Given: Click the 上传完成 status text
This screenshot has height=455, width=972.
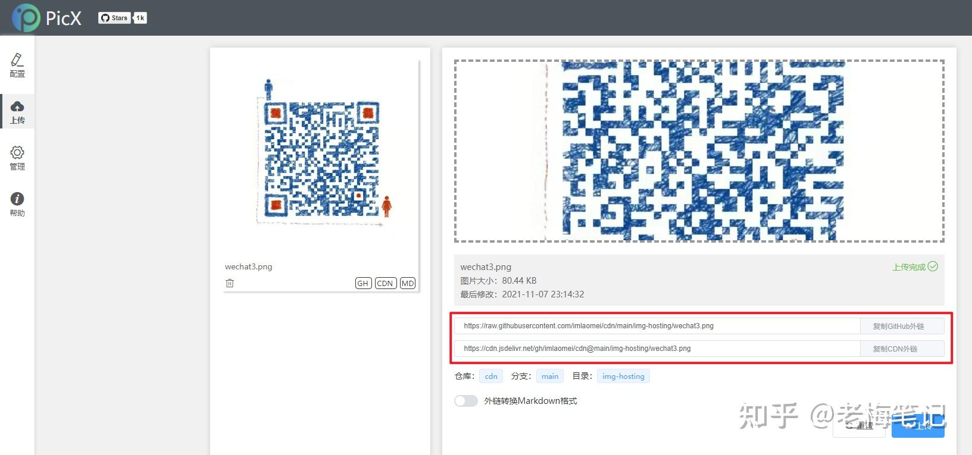Looking at the screenshot, I should [x=909, y=267].
